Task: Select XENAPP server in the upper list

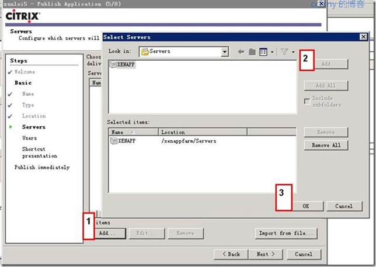Action: 122,64
